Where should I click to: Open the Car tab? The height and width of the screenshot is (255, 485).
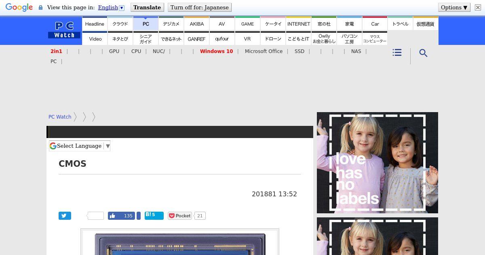coord(375,23)
